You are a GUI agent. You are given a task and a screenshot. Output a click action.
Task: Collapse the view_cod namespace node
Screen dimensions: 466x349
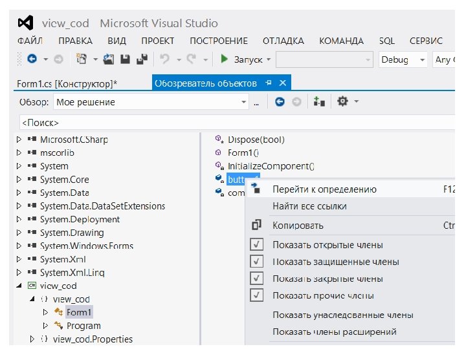tap(32, 299)
